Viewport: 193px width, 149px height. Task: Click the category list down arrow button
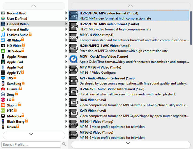(x=34, y=135)
